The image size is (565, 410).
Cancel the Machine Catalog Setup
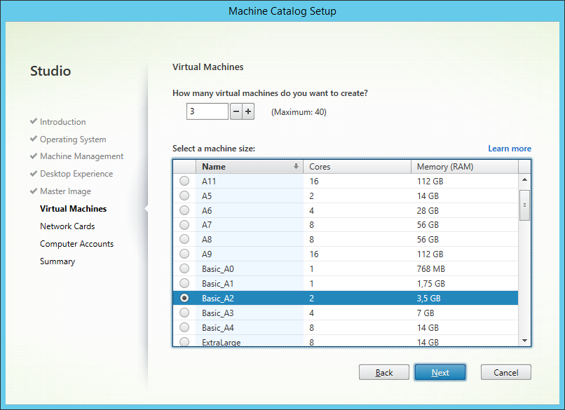[x=506, y=372]
